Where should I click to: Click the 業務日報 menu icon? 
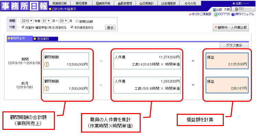54,3
